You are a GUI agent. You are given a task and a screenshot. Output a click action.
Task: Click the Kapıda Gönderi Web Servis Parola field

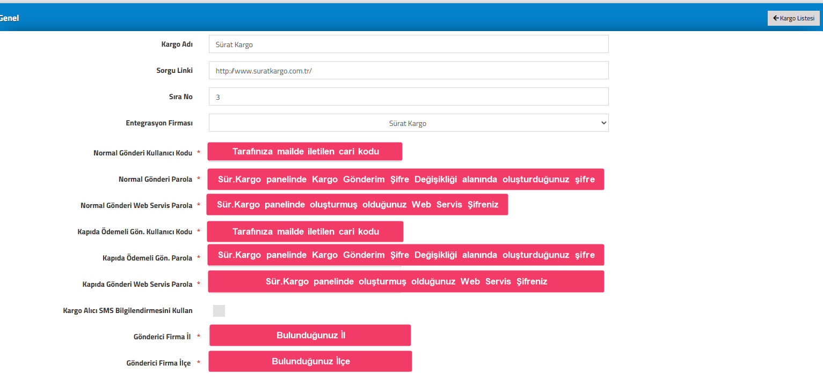point(405,281)
